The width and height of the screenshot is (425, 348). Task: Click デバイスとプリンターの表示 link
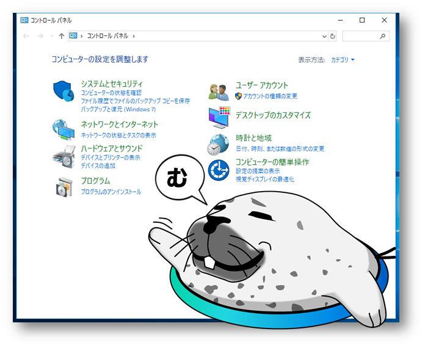(111, 158)
